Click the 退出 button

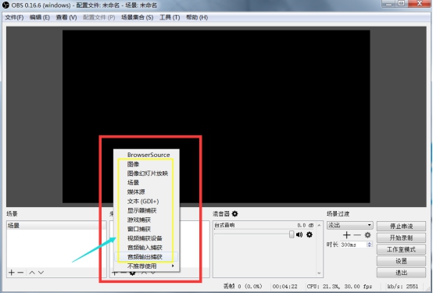401,273
